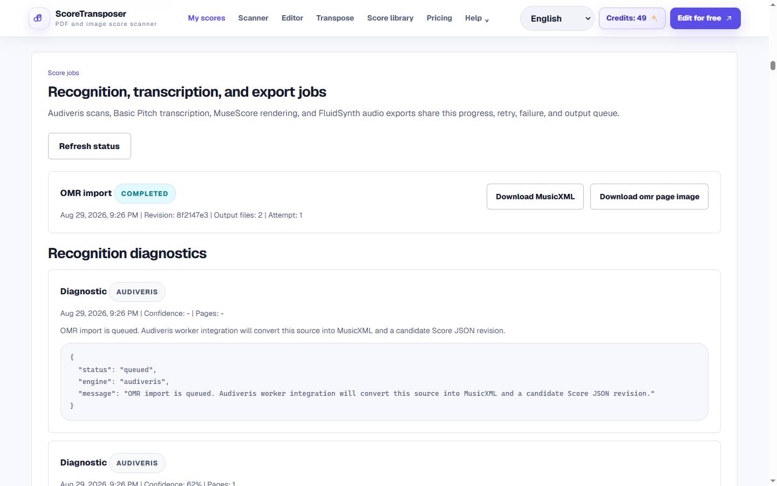Click the Refresh status button
777x486 pixels.
[x=90, y=146]
